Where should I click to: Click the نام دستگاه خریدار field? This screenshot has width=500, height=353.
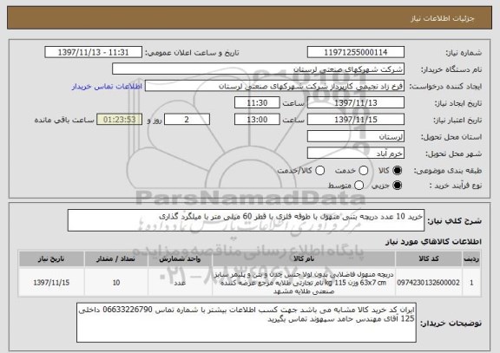point(259,69)
